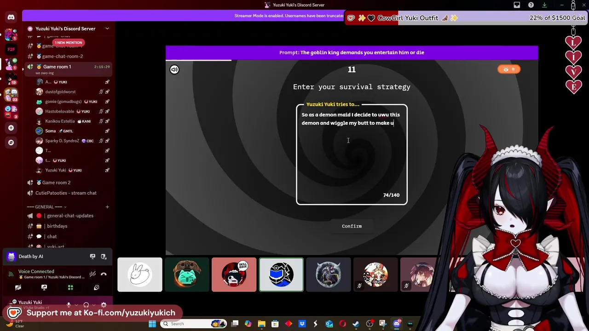This screenshot has width=589, height=331.
Task: Select the white bunny player avatar
Action: pyautogui.click(x=140, y=275)
